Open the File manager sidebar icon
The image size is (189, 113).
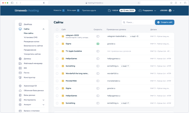[20, 63]
